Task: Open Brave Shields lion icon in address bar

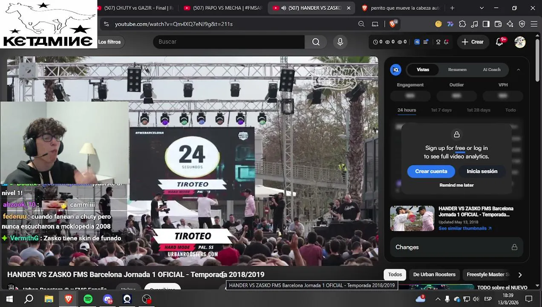Action: pyautogui.click(x=393, y=24)
